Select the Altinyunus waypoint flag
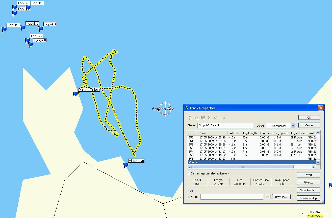This screenshot has height=218, width=332. click(126, 165)
